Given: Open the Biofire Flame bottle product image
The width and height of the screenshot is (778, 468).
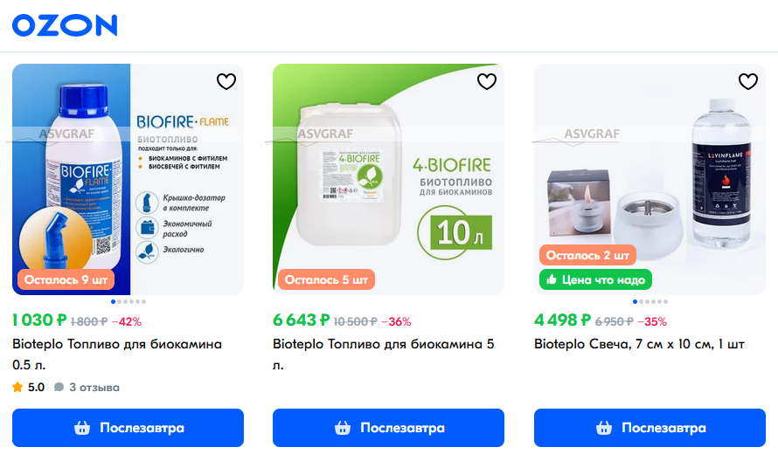Looking at the screenshot, I should 128,180.
